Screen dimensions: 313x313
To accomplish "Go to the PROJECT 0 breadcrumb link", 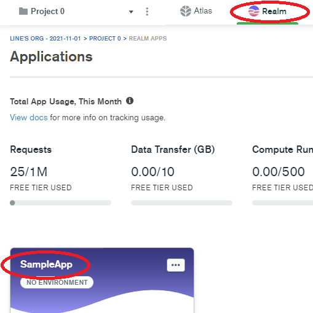I will (x=105, y=39).
